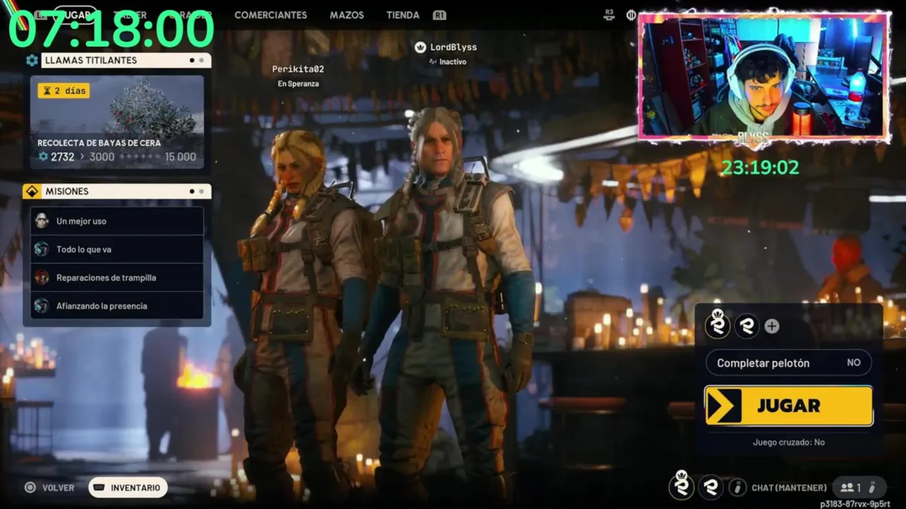Click the microphone icon left of Chat
Viewport: 906px width, 509px height.
pos(738,487)
